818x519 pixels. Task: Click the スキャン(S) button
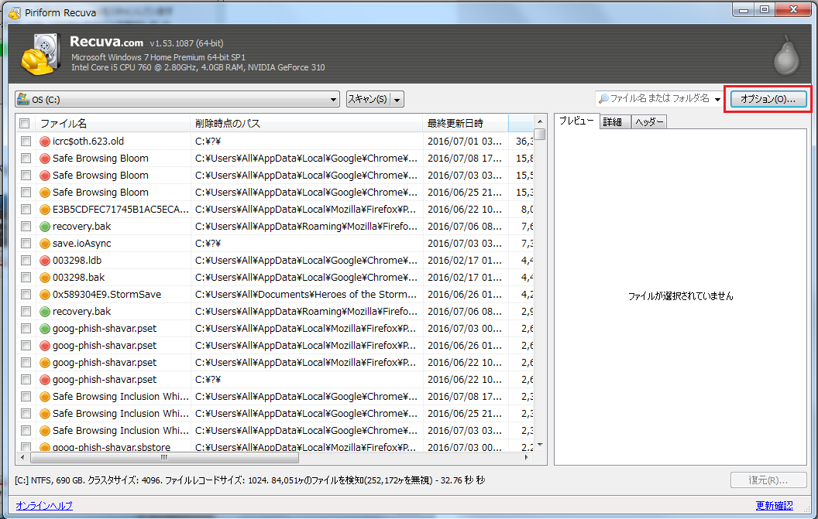[x=368, y=99]
